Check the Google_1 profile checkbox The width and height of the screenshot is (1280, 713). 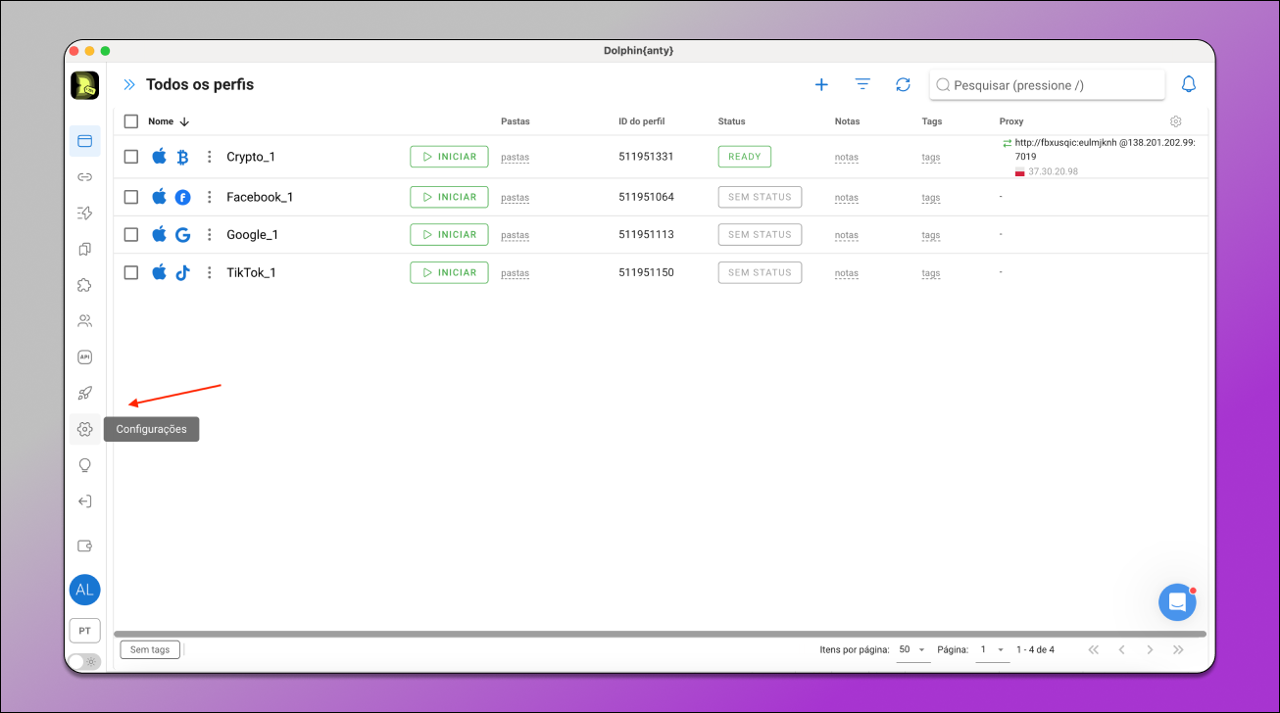[131, 235]
